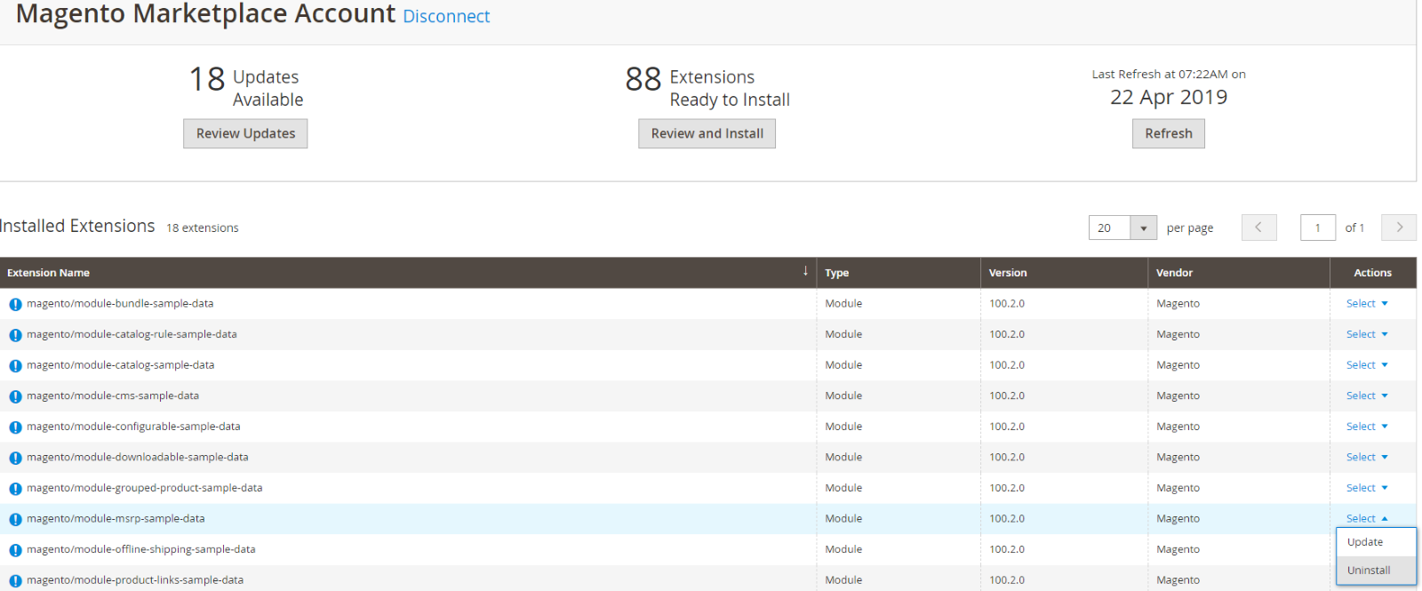Click Version 100.2.0 for module-bundle-sample-data
The height and width of the screenshot is (591, 1422).
click(1007, 303)
